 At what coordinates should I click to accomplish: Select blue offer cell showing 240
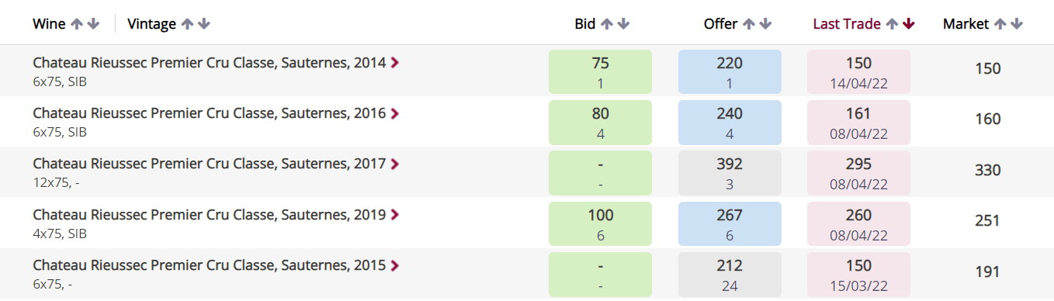[x=730, y=123]
